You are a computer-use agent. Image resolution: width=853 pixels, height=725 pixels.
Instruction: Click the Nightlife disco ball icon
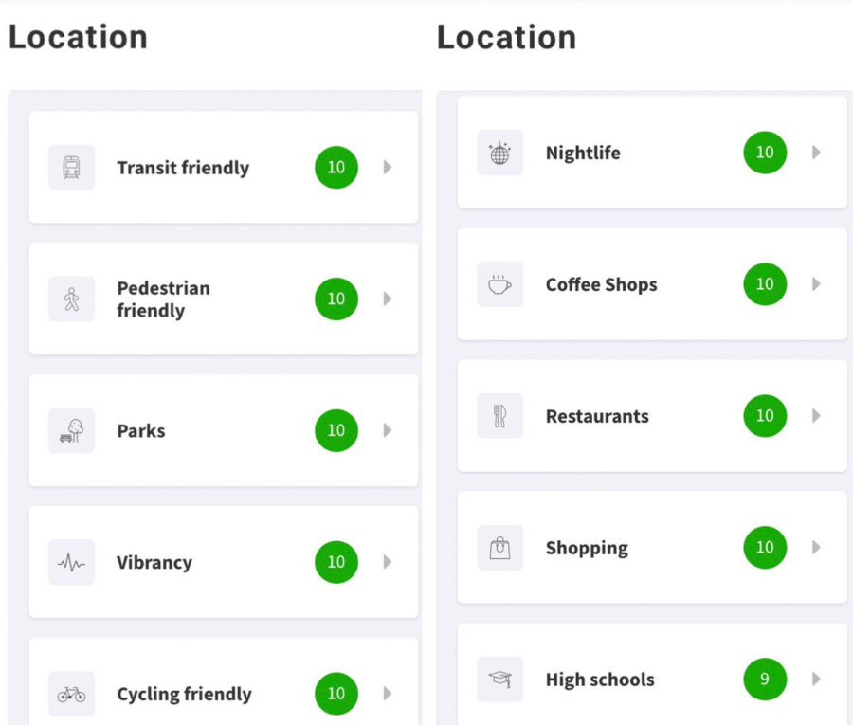[500, 153]
